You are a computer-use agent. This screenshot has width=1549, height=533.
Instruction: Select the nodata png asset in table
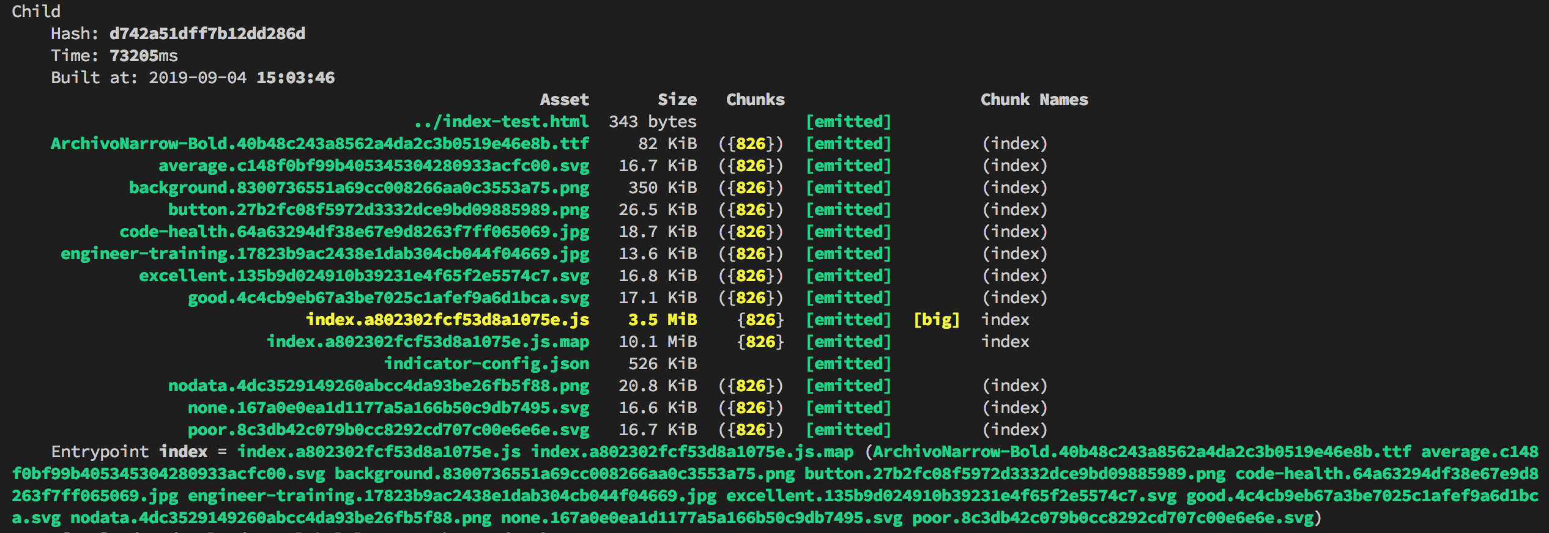tap(379, 386)
